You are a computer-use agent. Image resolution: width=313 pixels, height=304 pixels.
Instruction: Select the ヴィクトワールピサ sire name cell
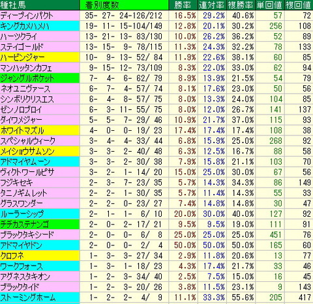click(x=40, y=172)
